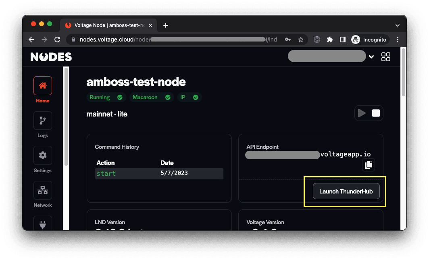Click the NODES logo

pos(51,57)
